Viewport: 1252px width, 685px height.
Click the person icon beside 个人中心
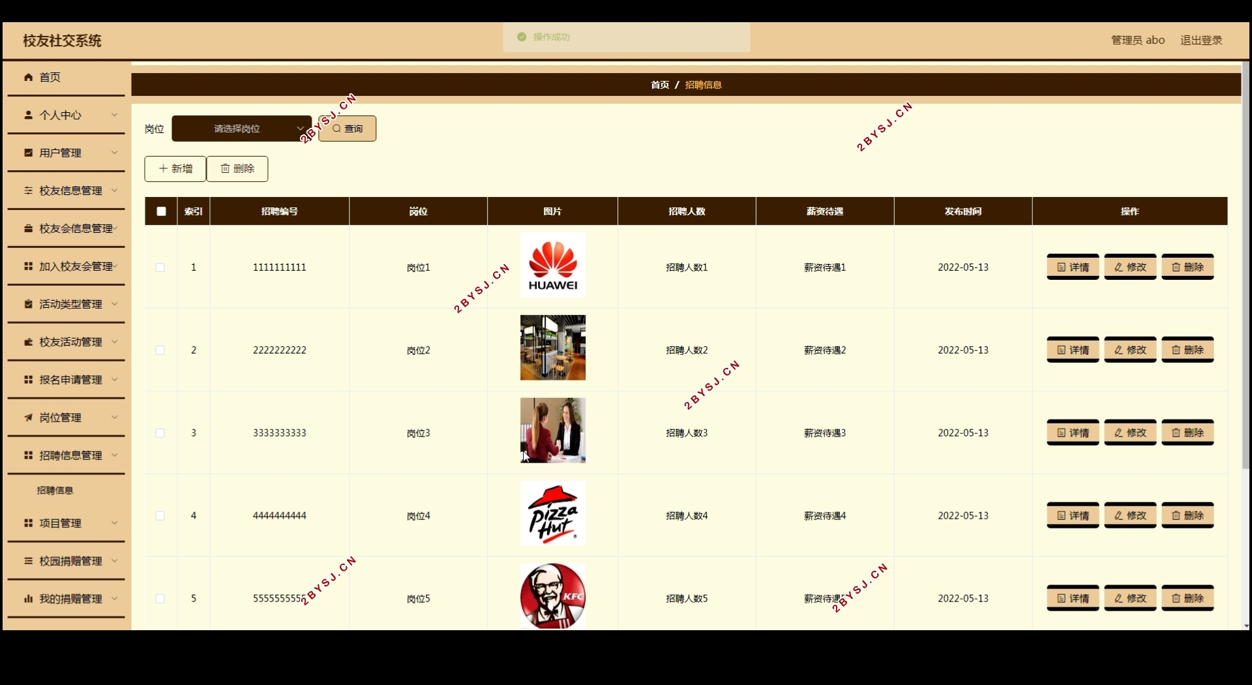click(28, 115)
